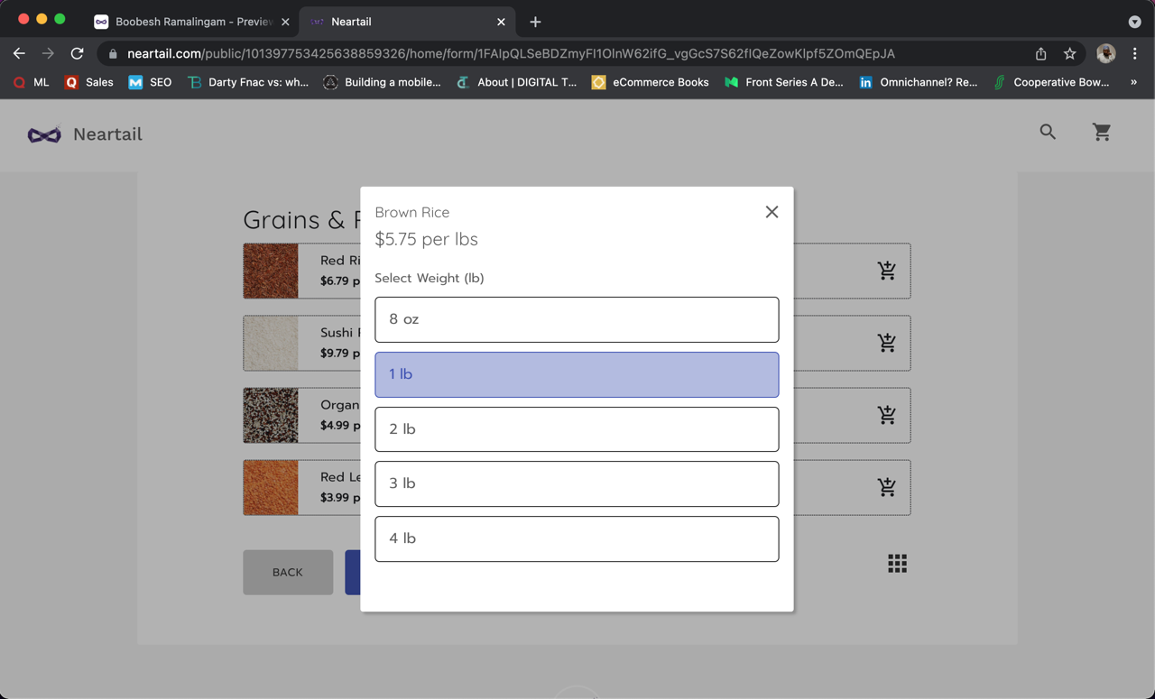Viewport: 1155px width, 699px height.
Task: Click the Neartail infinity logo
Action: tap(42, 133)
